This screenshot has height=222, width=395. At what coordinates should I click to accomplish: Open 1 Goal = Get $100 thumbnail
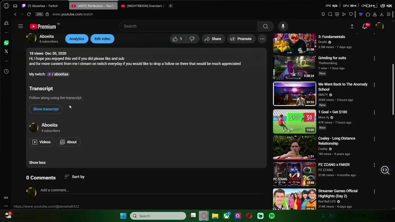pos(294,121)
